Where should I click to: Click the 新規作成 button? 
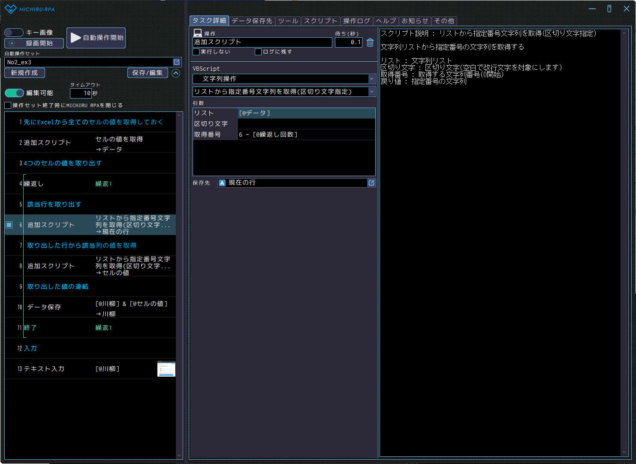tap(24, 73)
